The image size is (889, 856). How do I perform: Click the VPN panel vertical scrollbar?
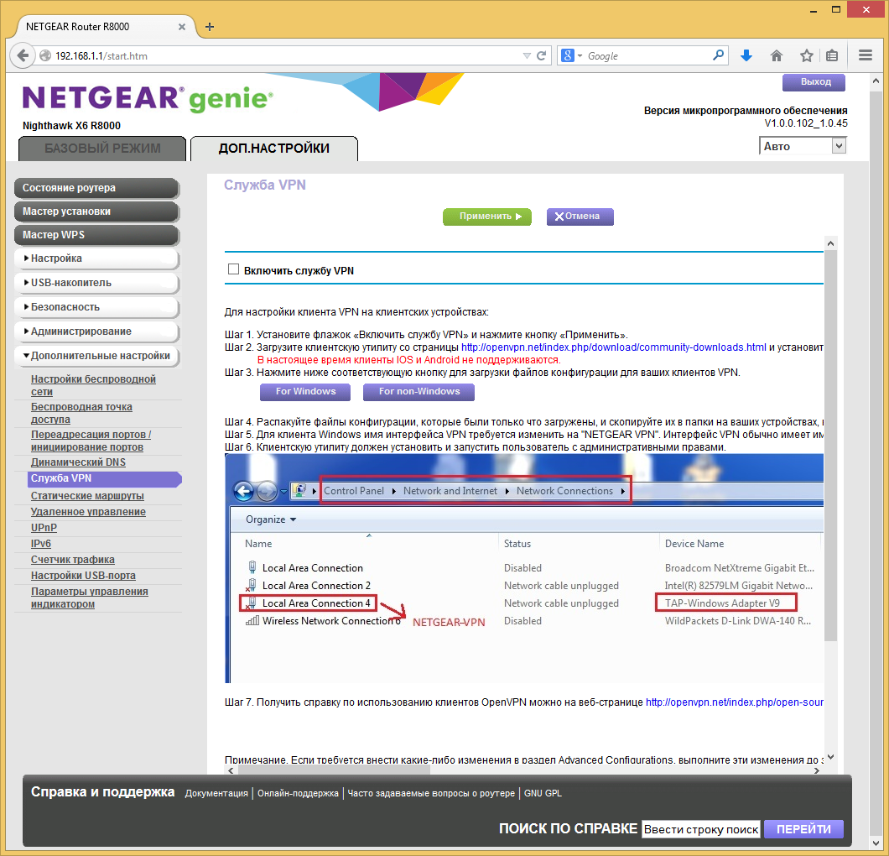tap(830, 446)
